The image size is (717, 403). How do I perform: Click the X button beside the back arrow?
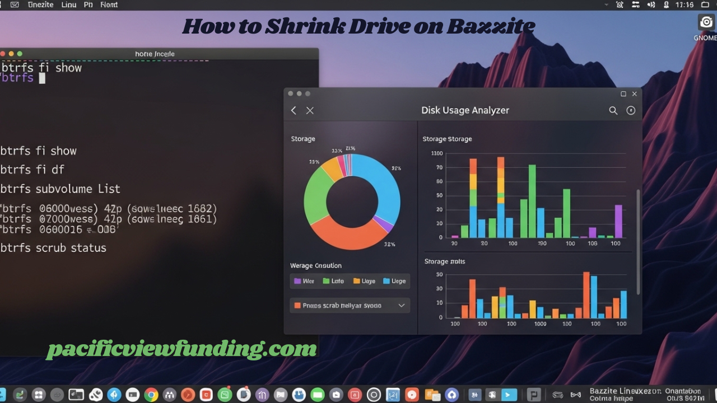point(310,110)
